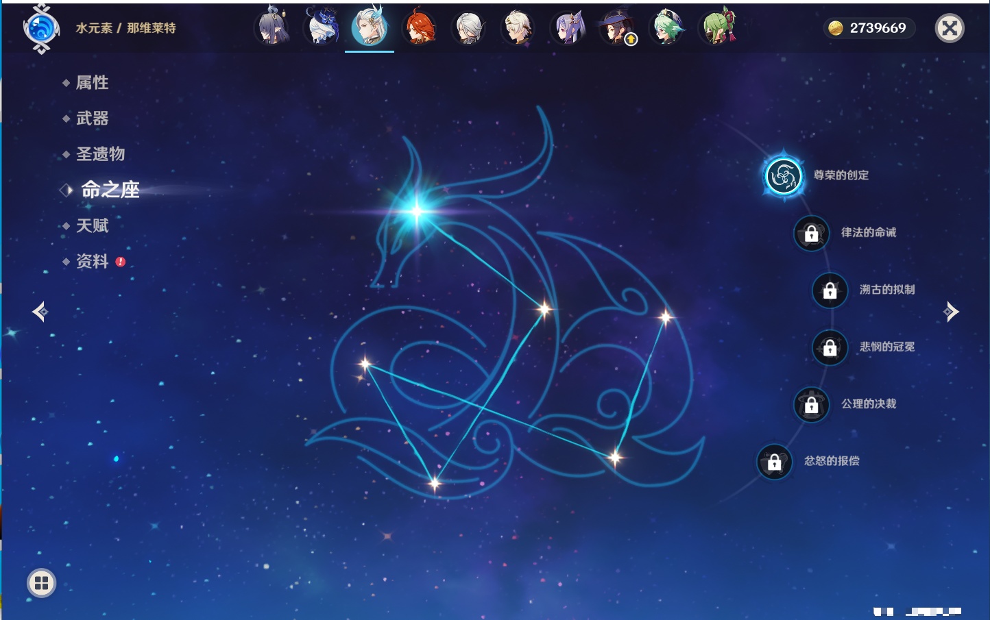The width and height of the screenshot is (990, 620).
Task: Choose the purple twin-tail character portrait
Action: [x=568, y=28]
